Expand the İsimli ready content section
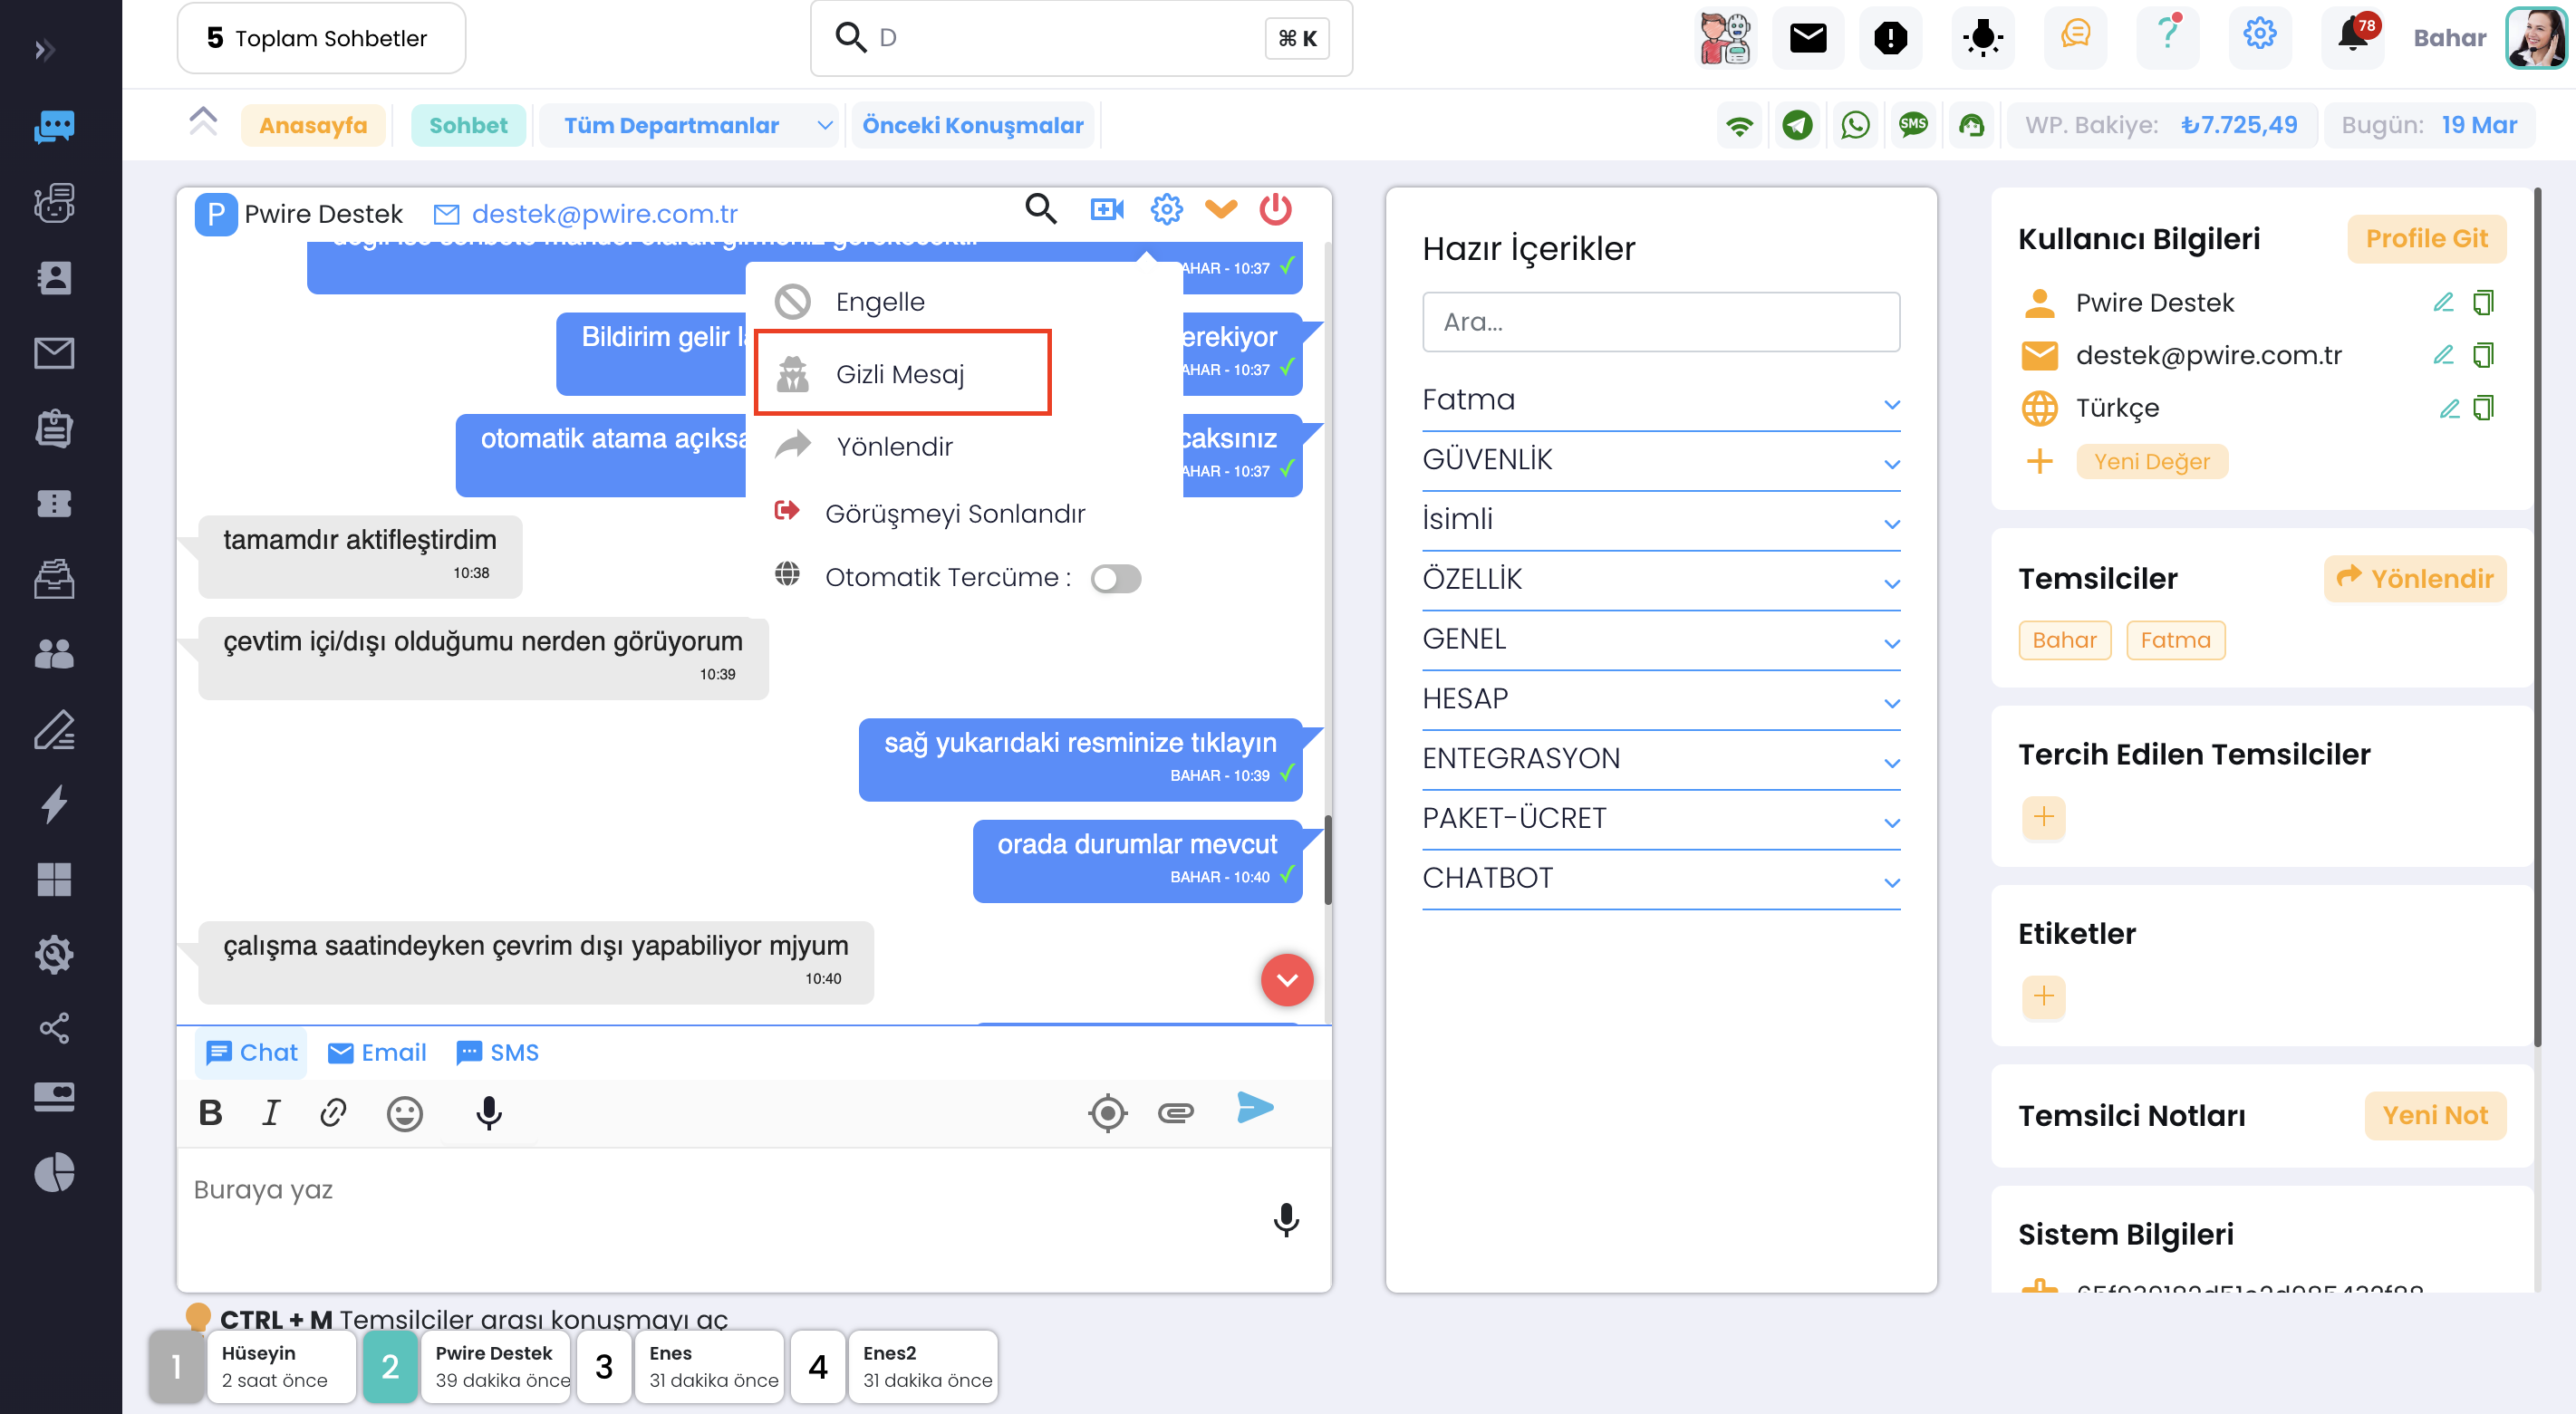The width and height of the screenshot is (2576, 1414). 1661,521
